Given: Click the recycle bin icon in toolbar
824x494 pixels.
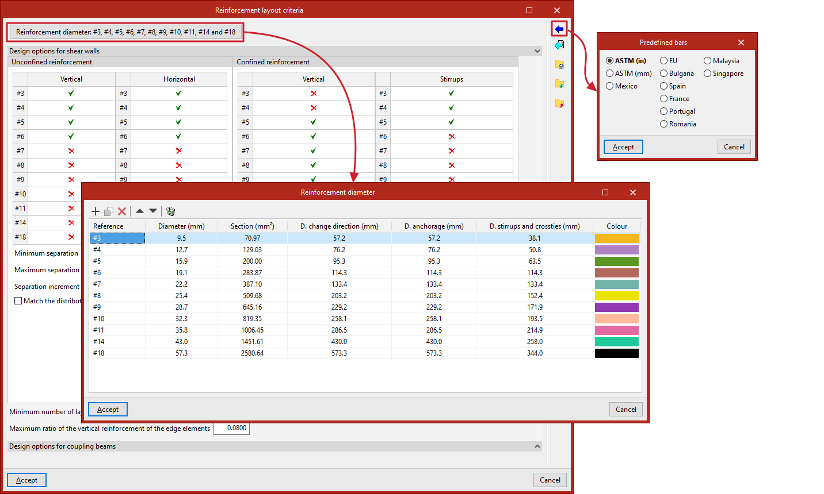Looking at the screenshot, I should click(170, 211).
